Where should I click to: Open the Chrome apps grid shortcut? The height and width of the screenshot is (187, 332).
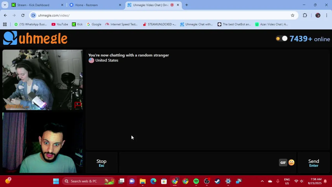[x=5, y=24]
